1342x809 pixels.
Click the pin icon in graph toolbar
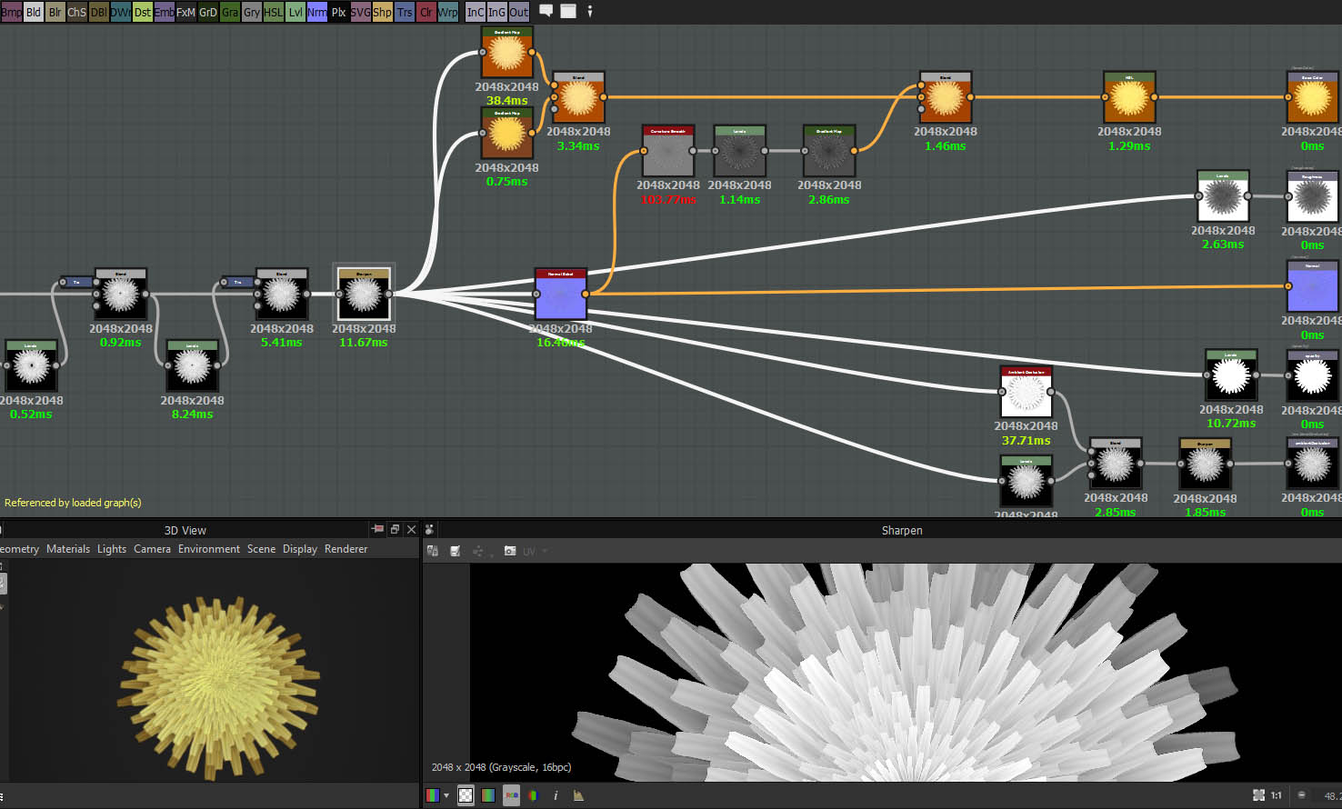(x=590, y=11)
